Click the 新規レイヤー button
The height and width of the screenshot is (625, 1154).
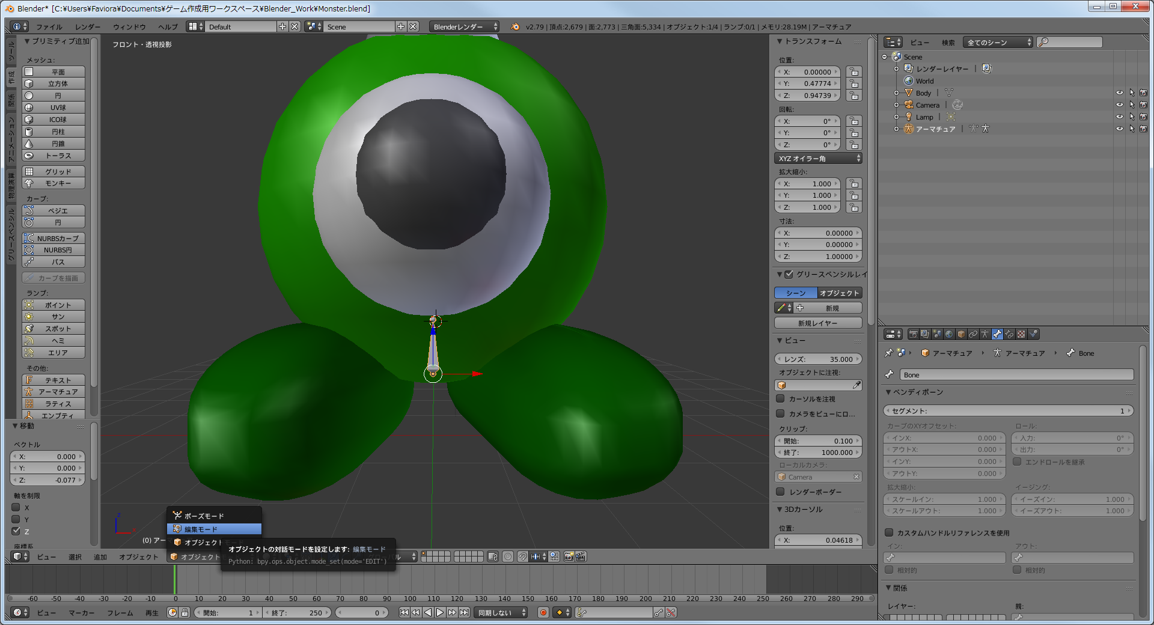coord(818,323)
